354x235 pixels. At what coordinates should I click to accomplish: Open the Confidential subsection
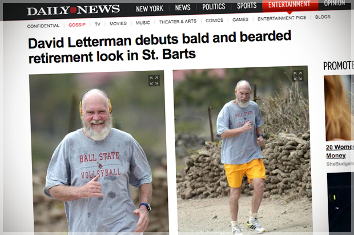coord(43,26)
